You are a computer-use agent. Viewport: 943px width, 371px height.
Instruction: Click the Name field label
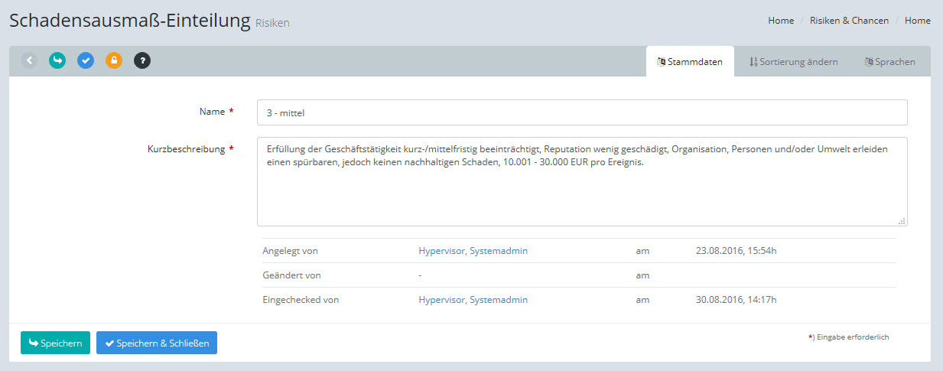212,112
